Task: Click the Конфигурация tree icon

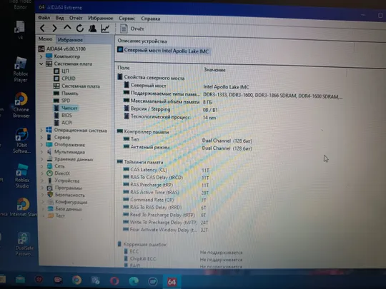Action: coord(51,202)
